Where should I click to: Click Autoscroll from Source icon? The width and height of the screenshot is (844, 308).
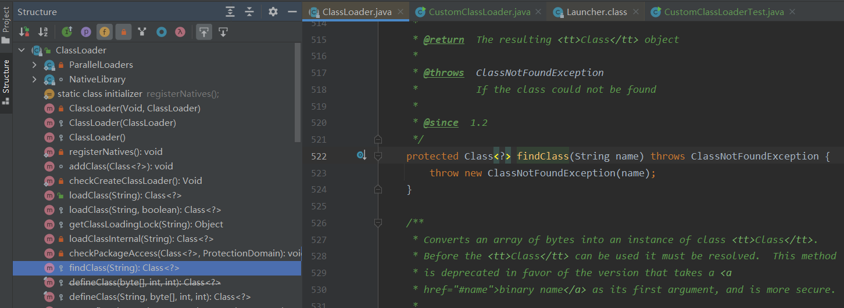point(223,32)
